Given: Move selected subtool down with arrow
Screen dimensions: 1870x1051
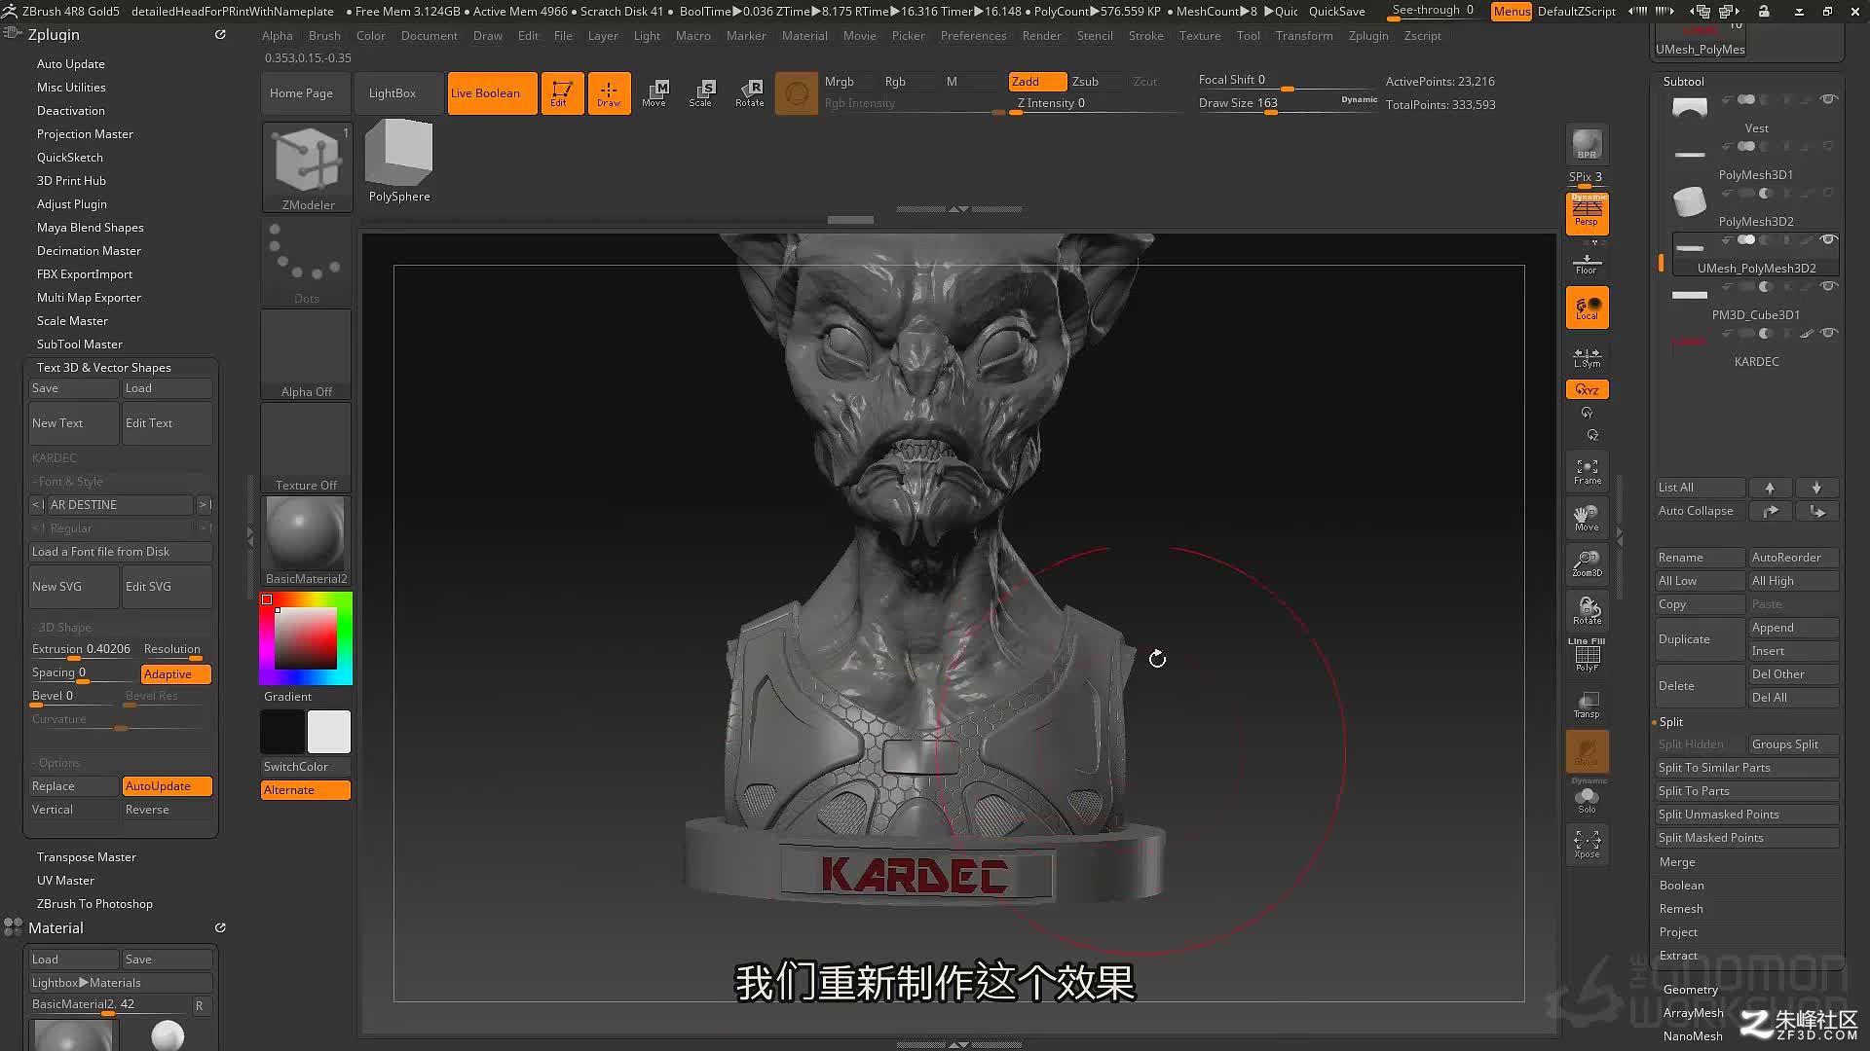Looking at the screenshot, I should pos(1816,488).
